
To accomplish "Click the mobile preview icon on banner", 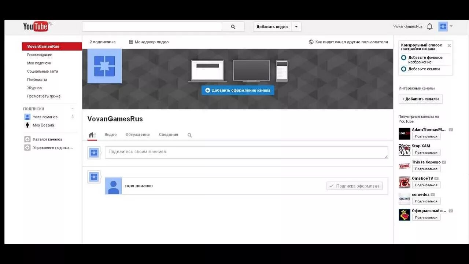I will (282, 71).
